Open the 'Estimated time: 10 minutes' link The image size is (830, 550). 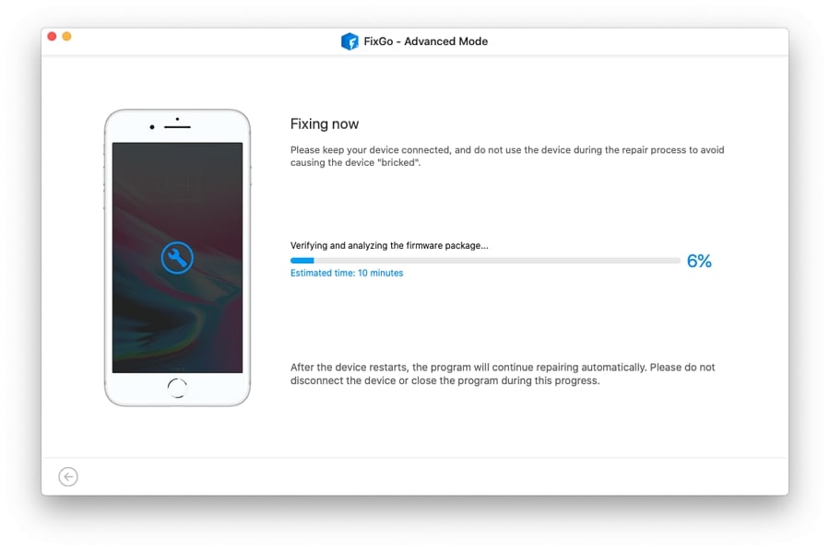tap(348, 273)
